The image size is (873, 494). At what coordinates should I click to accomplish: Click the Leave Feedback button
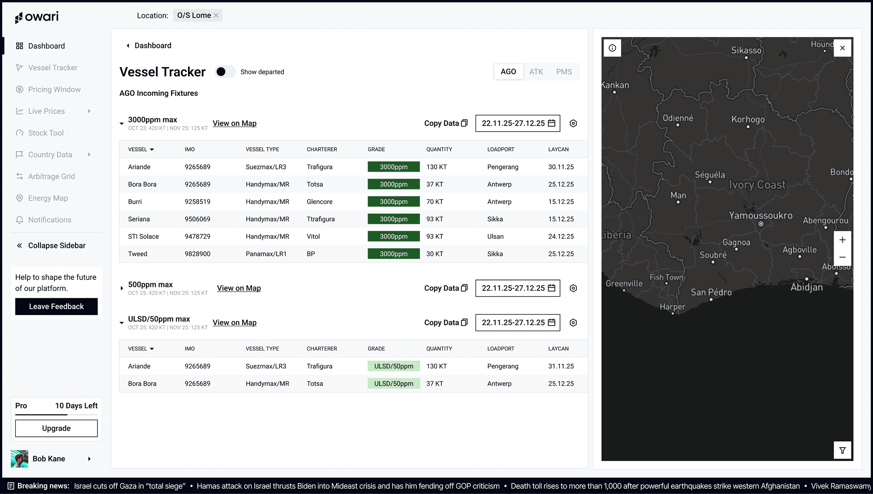(56, 307)
